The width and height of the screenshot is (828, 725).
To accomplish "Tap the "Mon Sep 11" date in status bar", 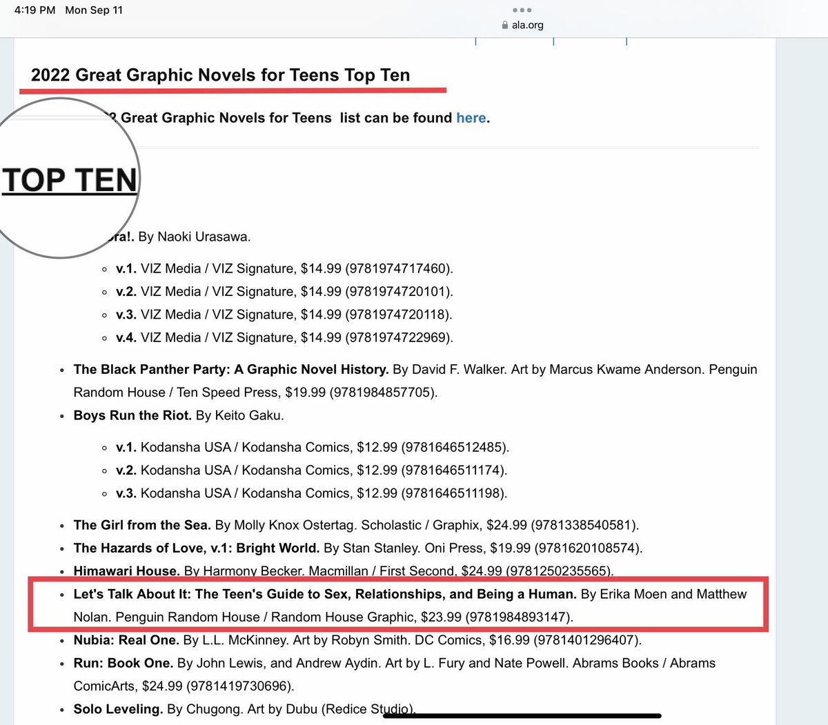I will tap(94, 10).
